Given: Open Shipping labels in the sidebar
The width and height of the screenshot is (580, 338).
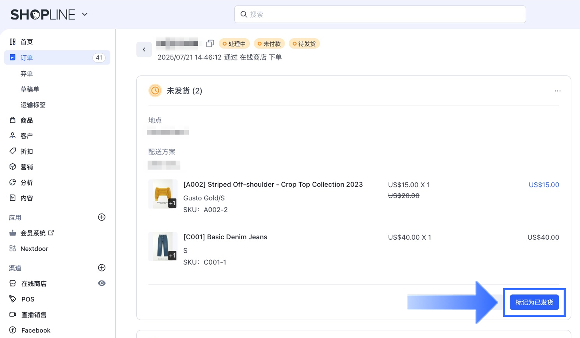Looking at the screenshot, I should click(x=33, y=105).
